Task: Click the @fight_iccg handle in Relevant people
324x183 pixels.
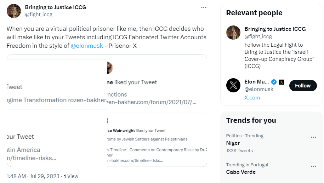Action: pos(258,36)
